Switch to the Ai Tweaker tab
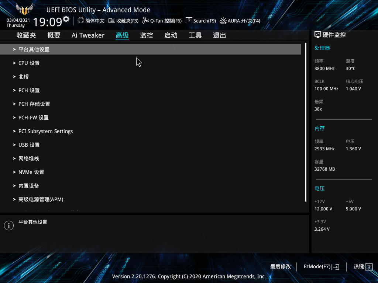The width and height of the screenshot is (378, 283). (88, 35)
